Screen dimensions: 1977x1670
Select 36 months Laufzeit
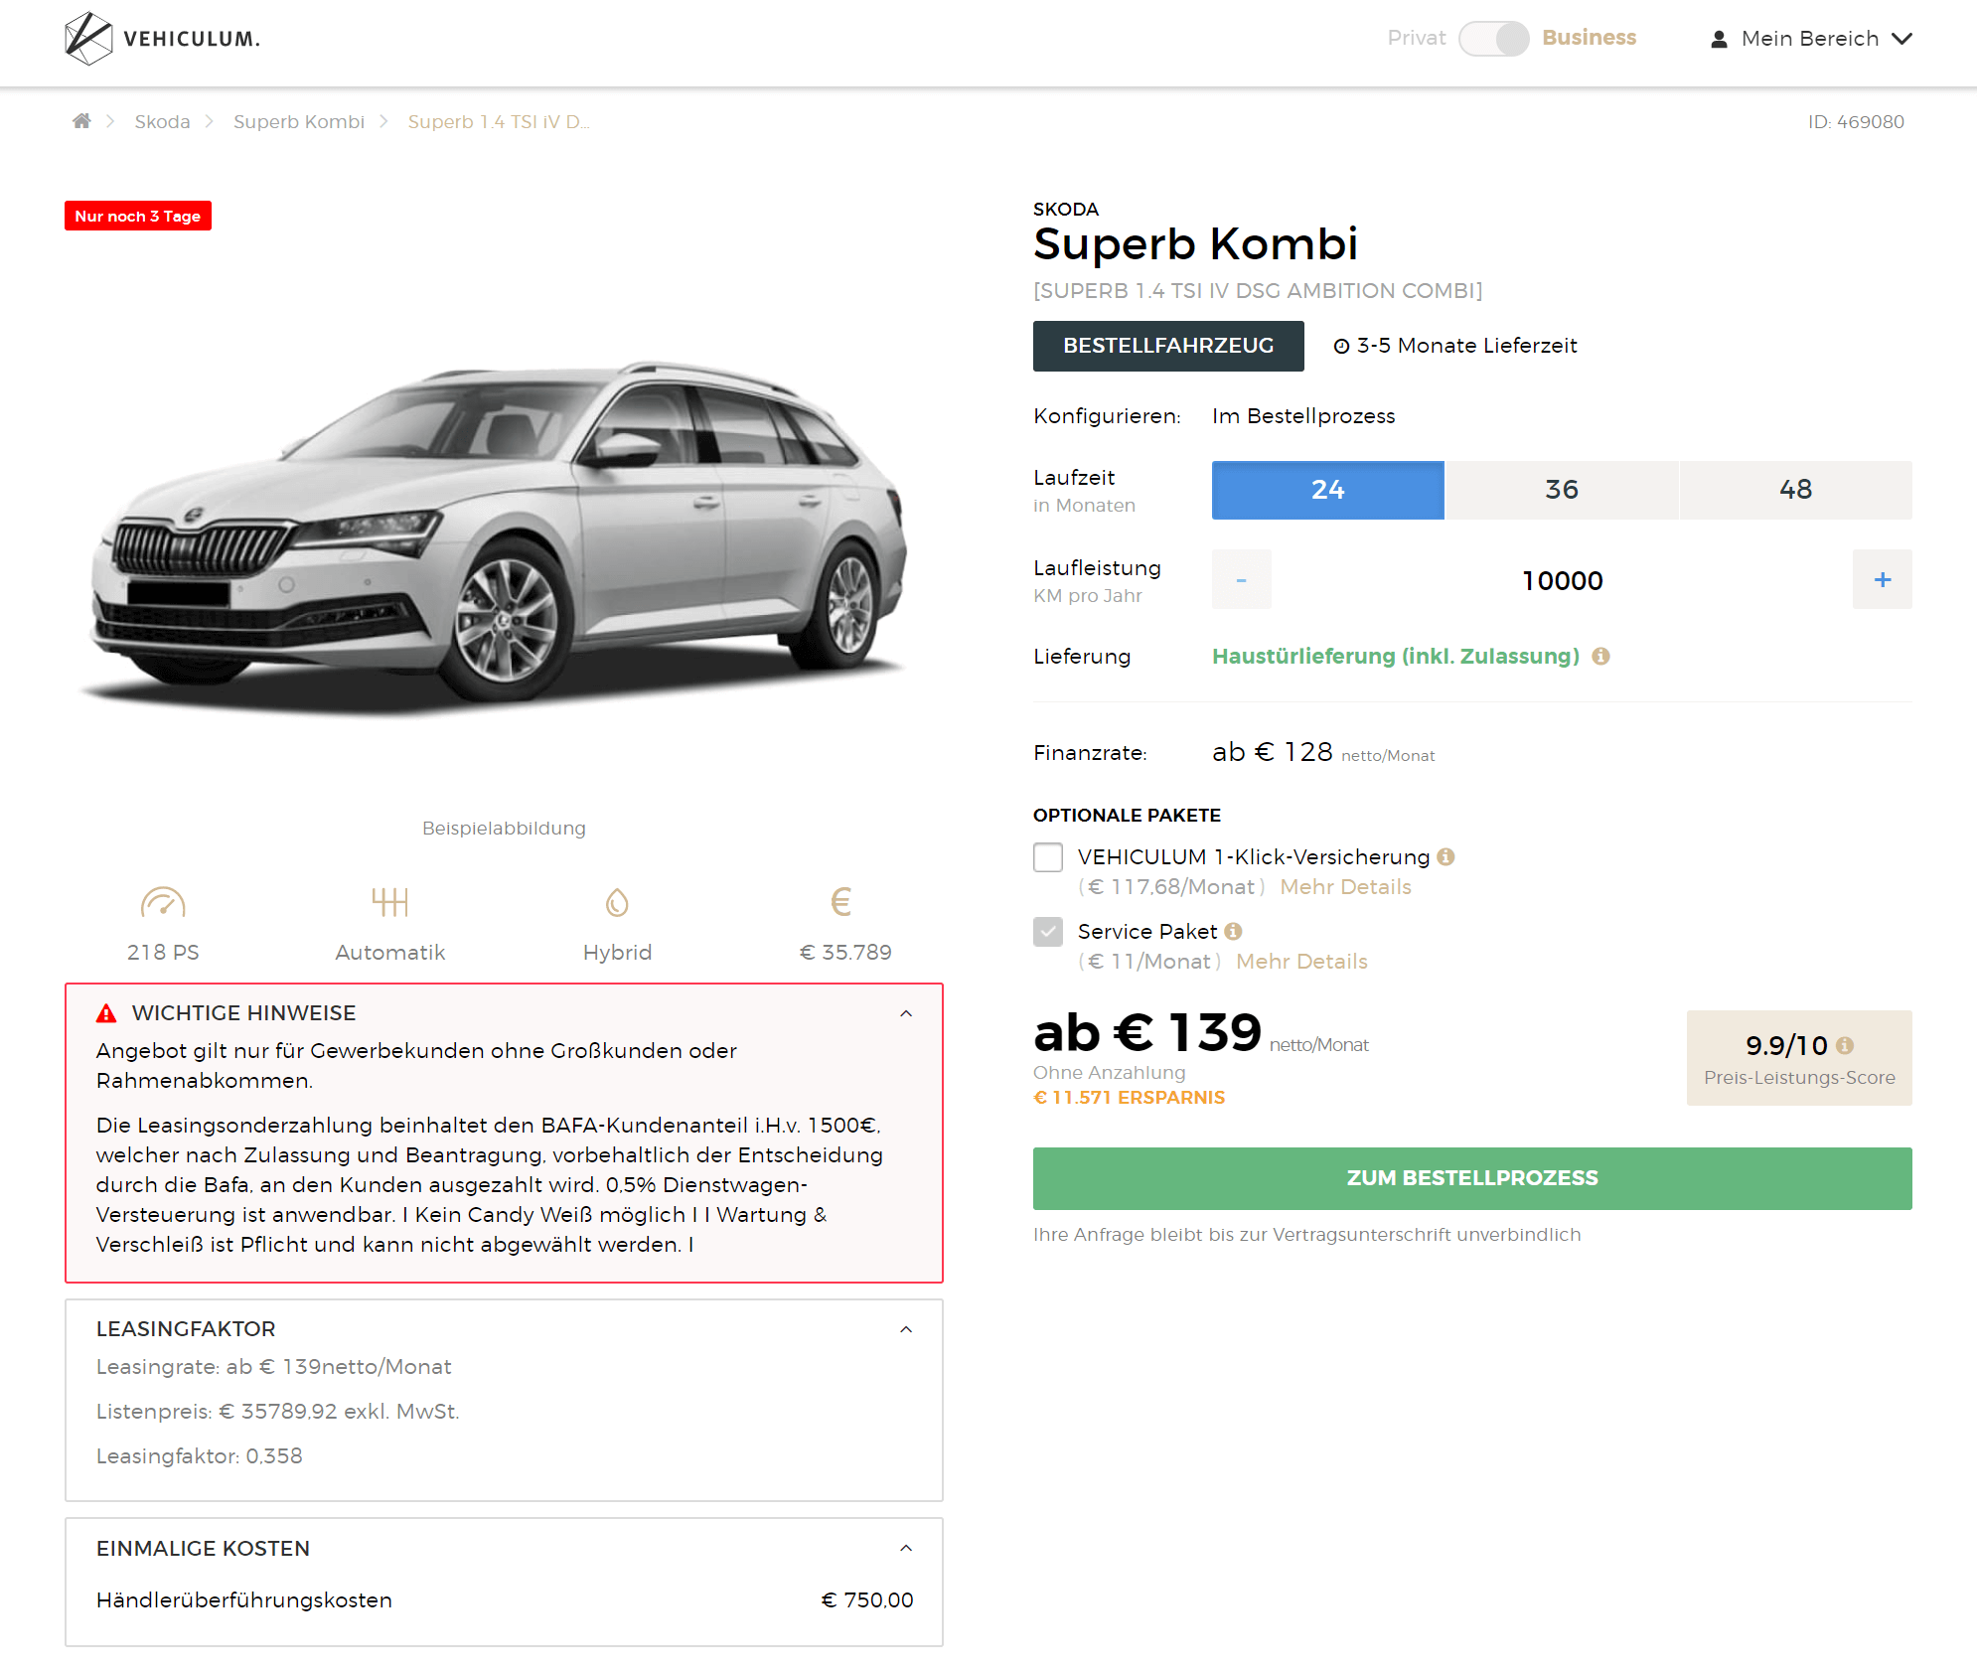(1562, 490)
